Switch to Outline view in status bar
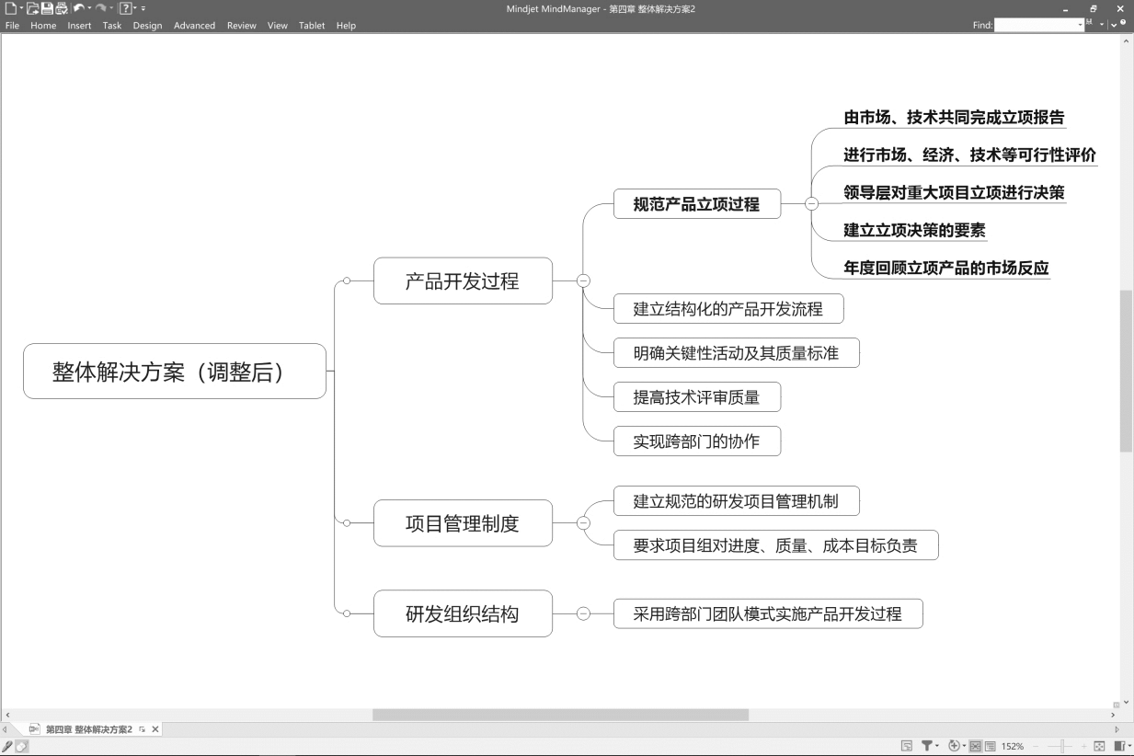 [x=991, y=746]
